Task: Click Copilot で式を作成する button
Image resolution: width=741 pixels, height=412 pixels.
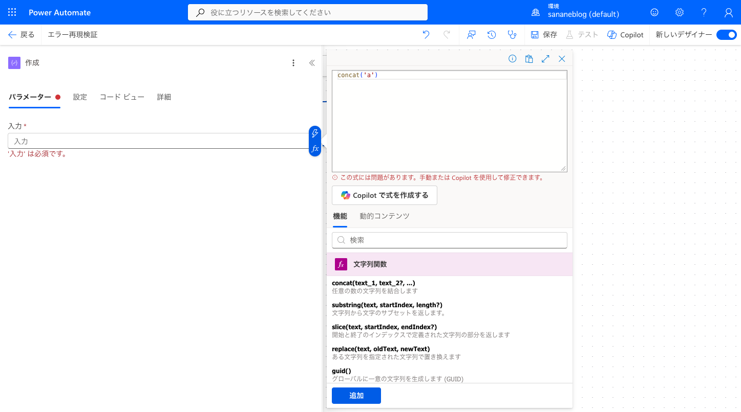Action: click(x=385, y=195)
